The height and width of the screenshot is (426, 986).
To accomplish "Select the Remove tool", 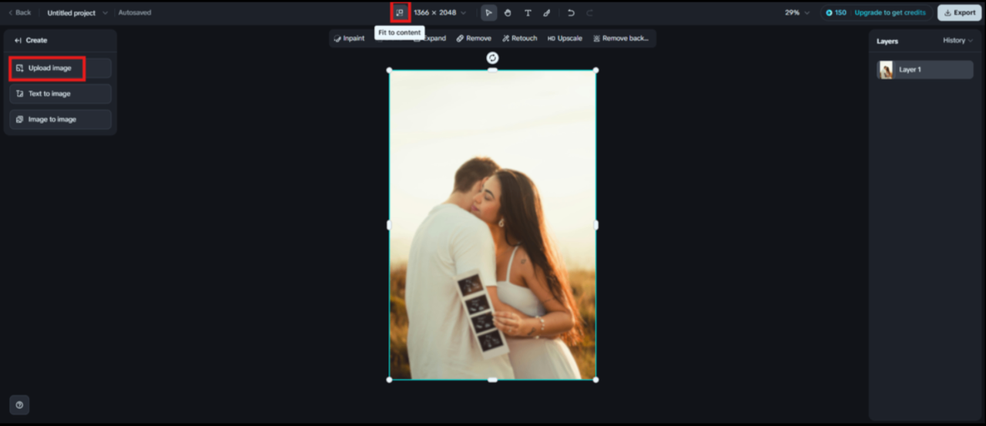I will pyautogui.click(x=473, y=39).
